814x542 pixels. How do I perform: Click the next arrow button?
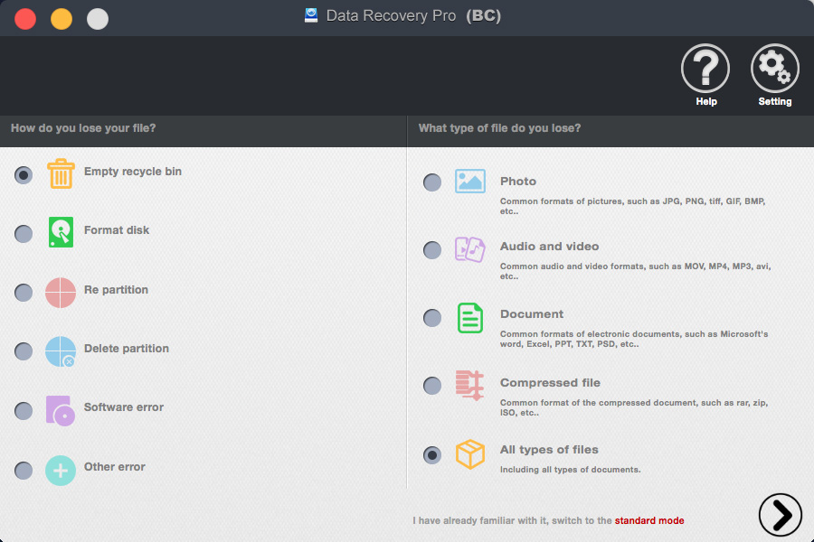(780, 515)
